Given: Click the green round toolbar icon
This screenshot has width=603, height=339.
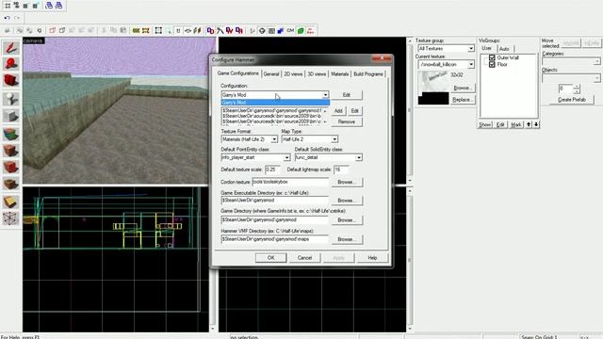Looking at the screenshot, I should [x=301, y=30].
